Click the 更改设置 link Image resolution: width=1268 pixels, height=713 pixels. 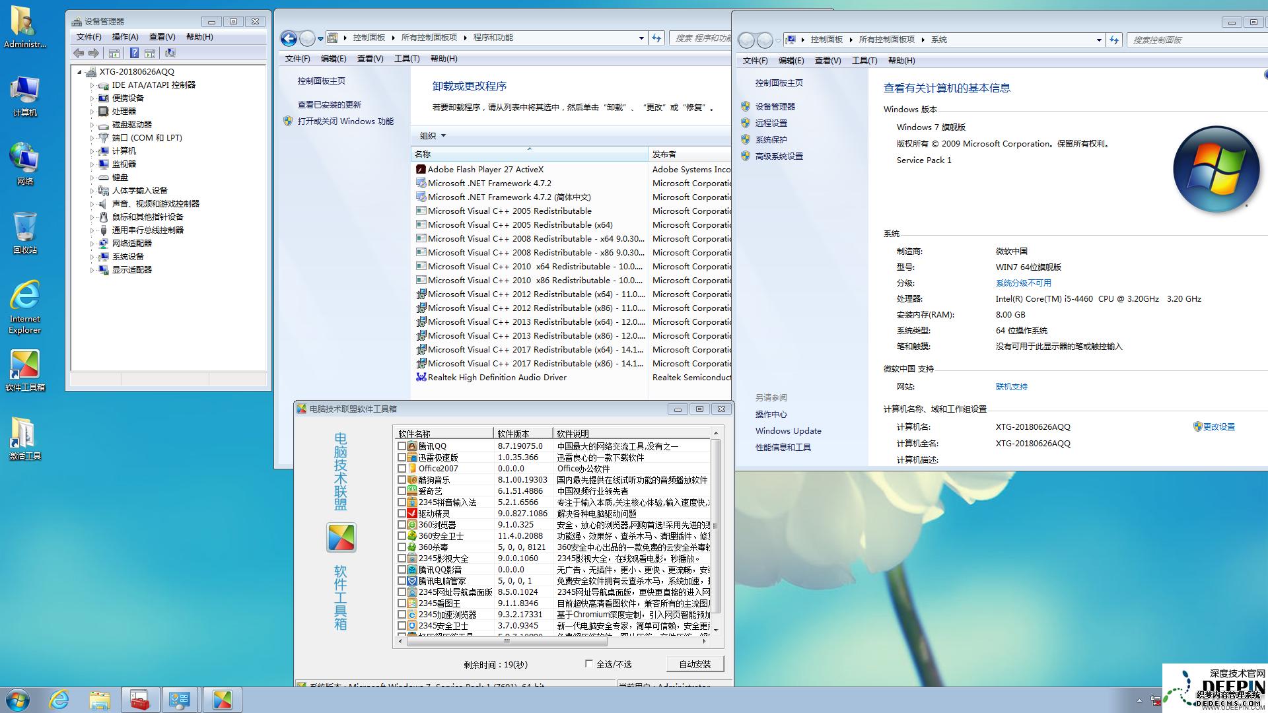point(1218,427)
